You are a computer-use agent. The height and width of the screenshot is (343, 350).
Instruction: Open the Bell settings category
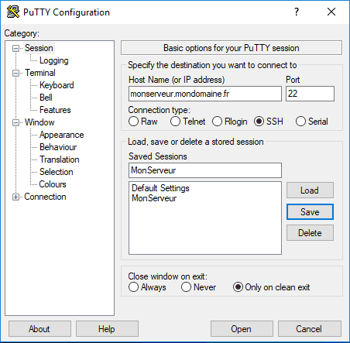[46, 98]
